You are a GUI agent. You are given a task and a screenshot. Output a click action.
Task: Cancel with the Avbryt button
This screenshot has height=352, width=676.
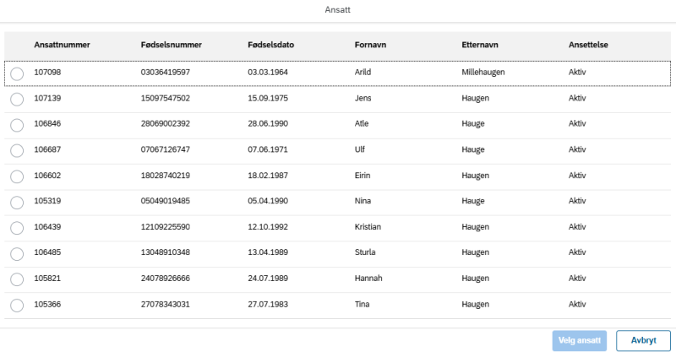(643, 341)
